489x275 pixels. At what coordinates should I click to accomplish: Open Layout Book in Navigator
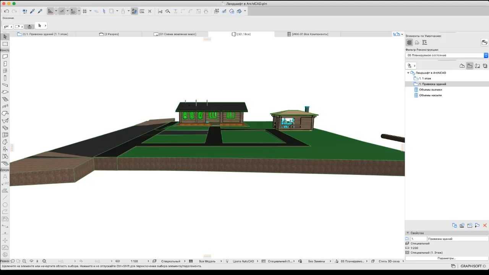tap(477, 66)
